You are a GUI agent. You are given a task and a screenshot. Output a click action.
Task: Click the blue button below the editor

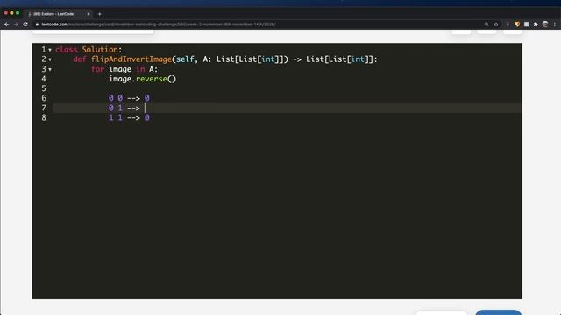click(499, 312)
